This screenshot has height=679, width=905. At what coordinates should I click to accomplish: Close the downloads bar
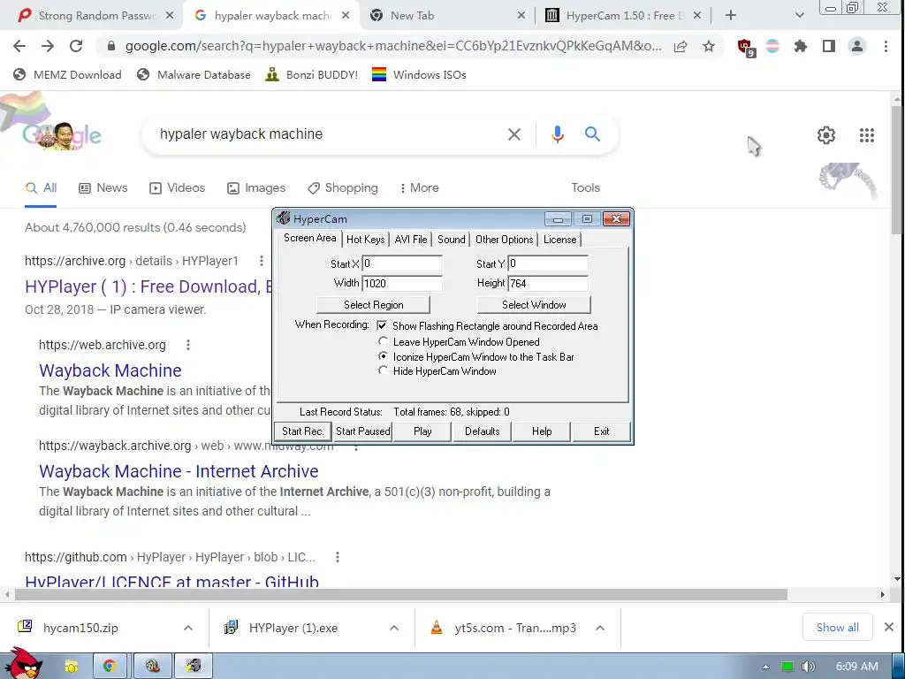889,627
